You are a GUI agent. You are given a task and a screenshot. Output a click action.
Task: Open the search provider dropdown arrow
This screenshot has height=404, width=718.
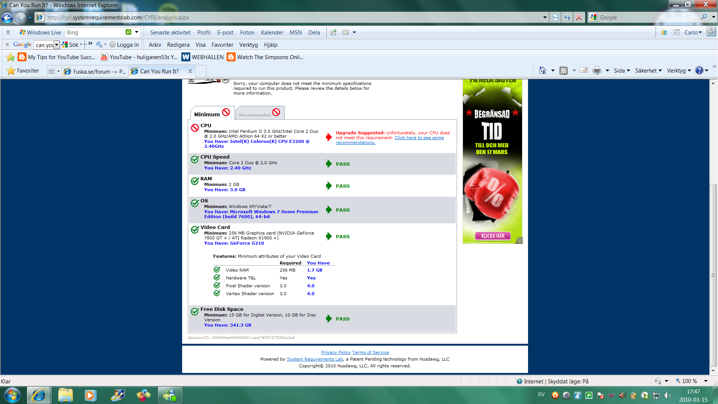pyautogui.click(x=714, y=17)
